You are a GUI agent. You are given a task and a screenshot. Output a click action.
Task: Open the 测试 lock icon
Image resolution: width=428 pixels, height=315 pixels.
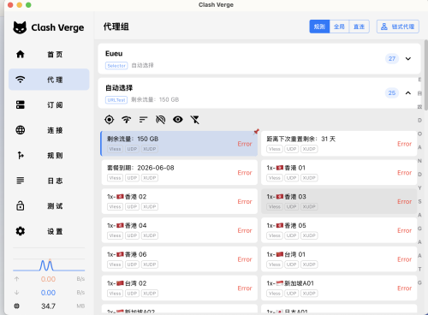pos(21,205)
